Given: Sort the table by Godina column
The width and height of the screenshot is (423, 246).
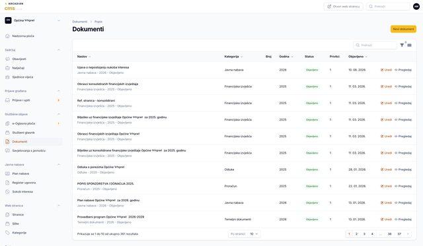Looking at the screenshot, I should click(286, 57).
